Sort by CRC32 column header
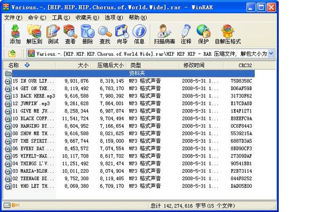Screen dimensions: 318x212 click(239, 65)
